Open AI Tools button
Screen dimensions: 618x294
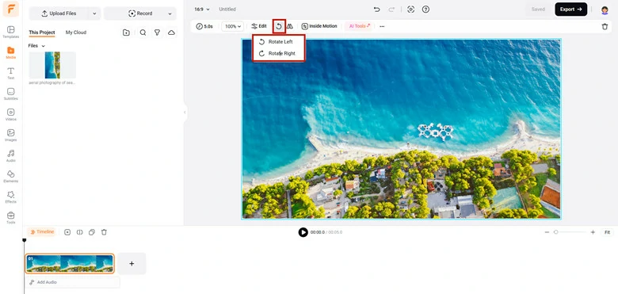click(359, 26)
